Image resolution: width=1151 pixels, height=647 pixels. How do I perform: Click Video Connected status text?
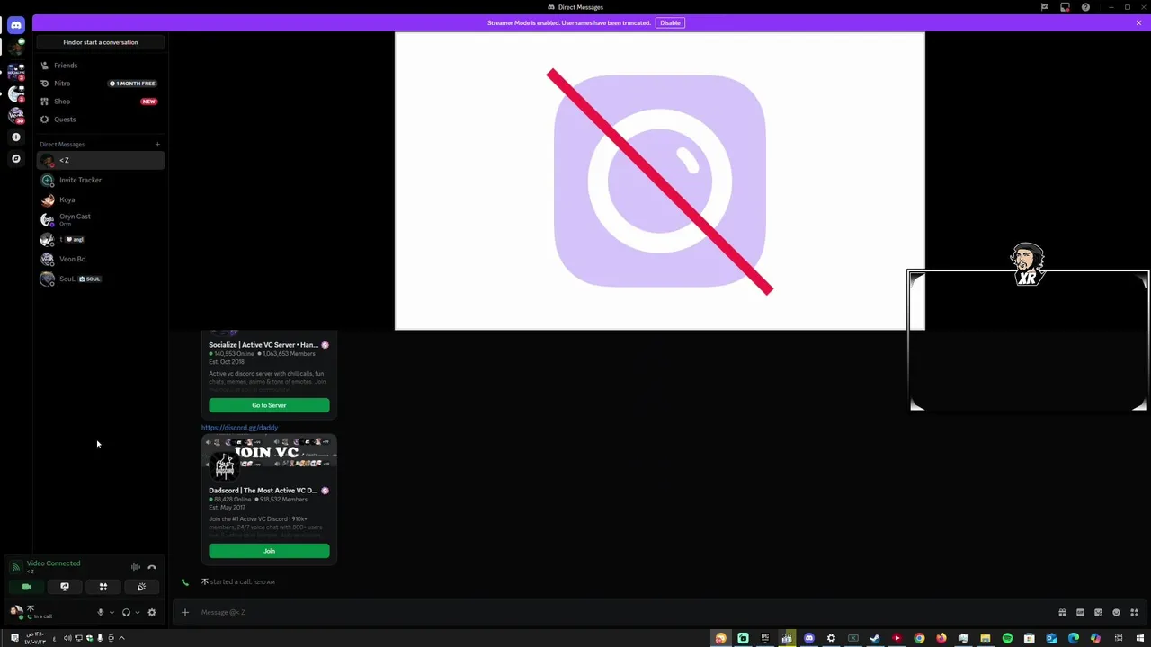(x=53, y=563)
